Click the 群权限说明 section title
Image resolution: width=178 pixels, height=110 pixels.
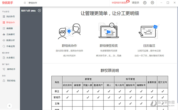[x=110, y=70]
